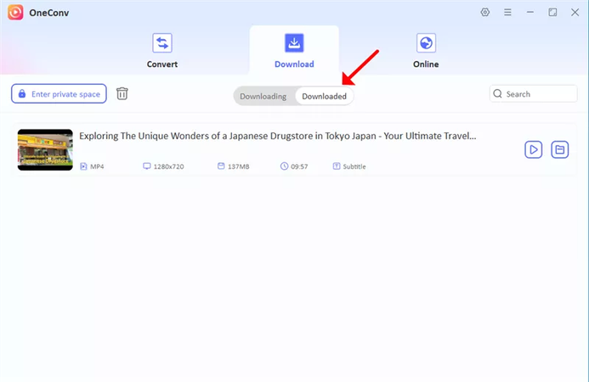Image resolution: width=589 pixels, height=382 pixels.
Task: Maximize the OneConv window
Action: click(x=552, y=13)
